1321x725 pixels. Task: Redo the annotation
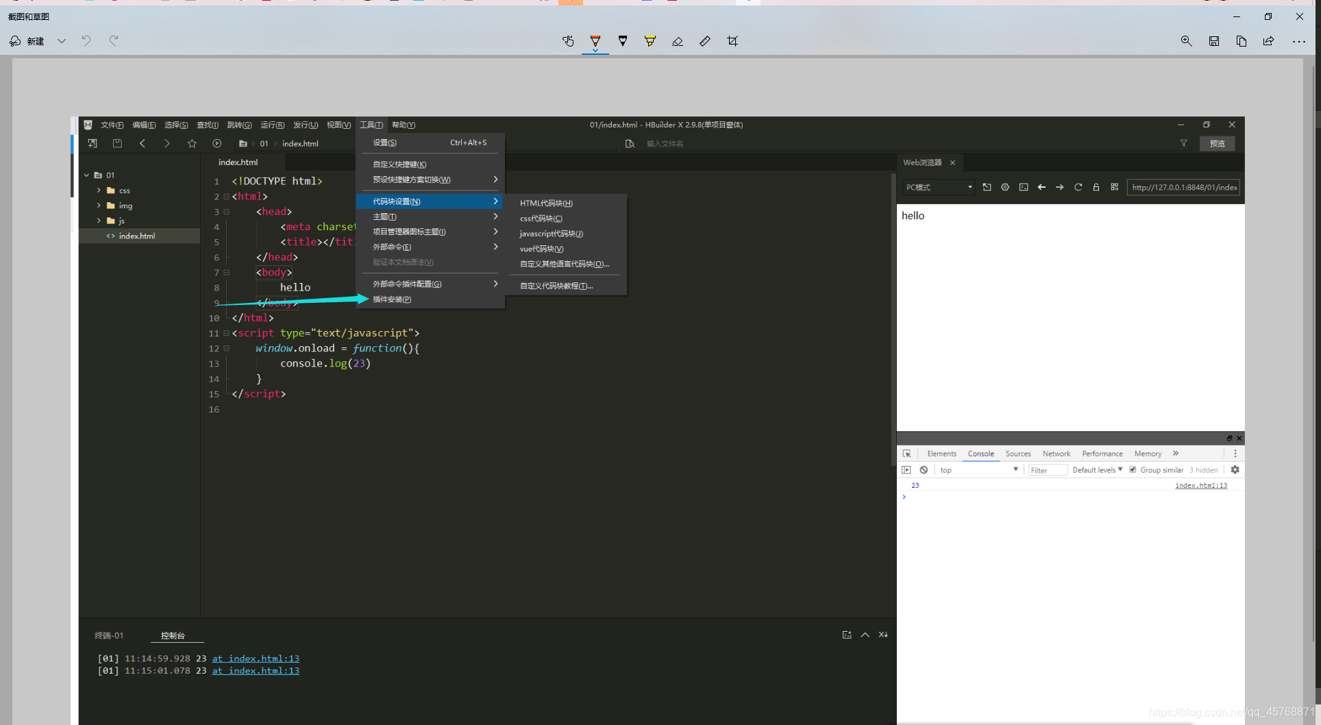pyautogui.click(x=114, y=41)
